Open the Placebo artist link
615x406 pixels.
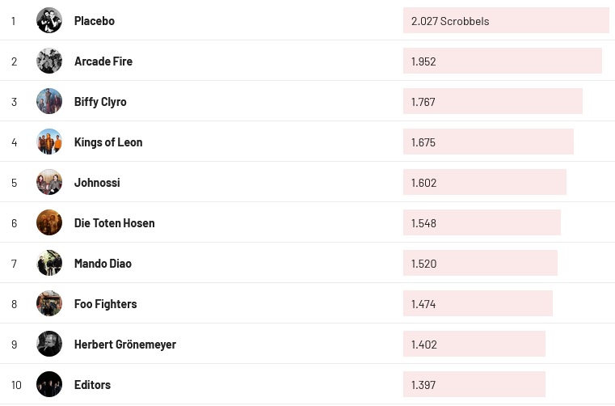pyautogui.click(x=95, y=21)
